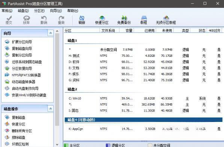The width and height of the screenshot is (224, 147).
Task: Select the G: 资料 partition row
Action: click(144, 80)
